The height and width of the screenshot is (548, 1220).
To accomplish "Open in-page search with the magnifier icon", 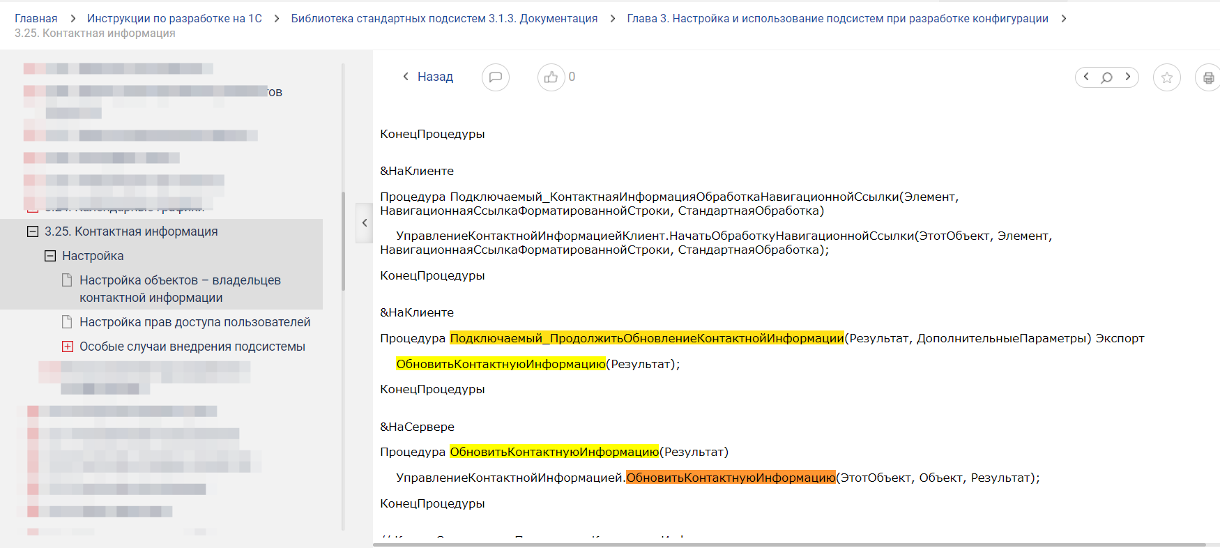I will point(1106,77).
